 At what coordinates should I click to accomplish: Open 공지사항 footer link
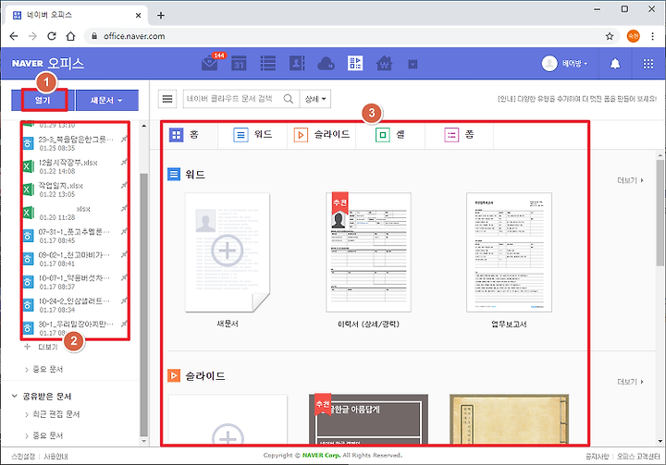pos(597,456)
